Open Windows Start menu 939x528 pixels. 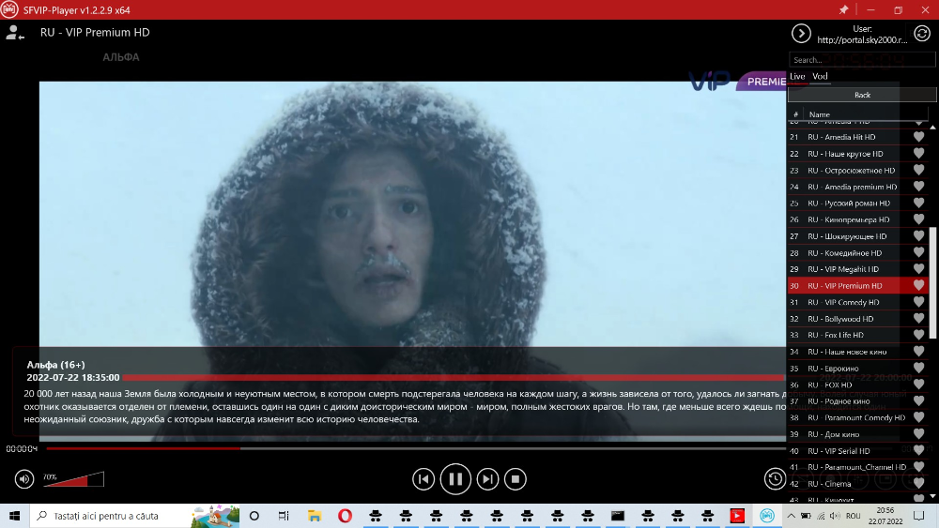(14, 516)
